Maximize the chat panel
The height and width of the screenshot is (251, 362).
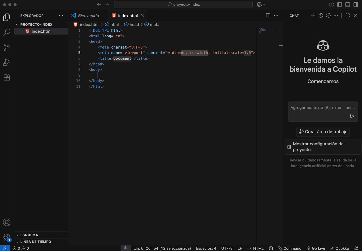coord(348,15)
